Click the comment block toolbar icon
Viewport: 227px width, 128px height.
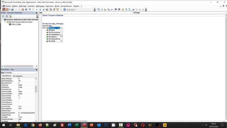(x=126, y=10)
